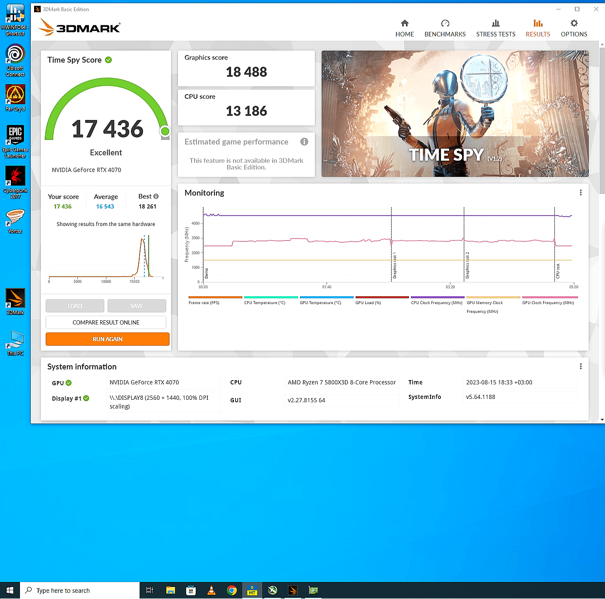Click the Time value 2023-08-15 18:33
605x599 pixels.
click(520, 382)
